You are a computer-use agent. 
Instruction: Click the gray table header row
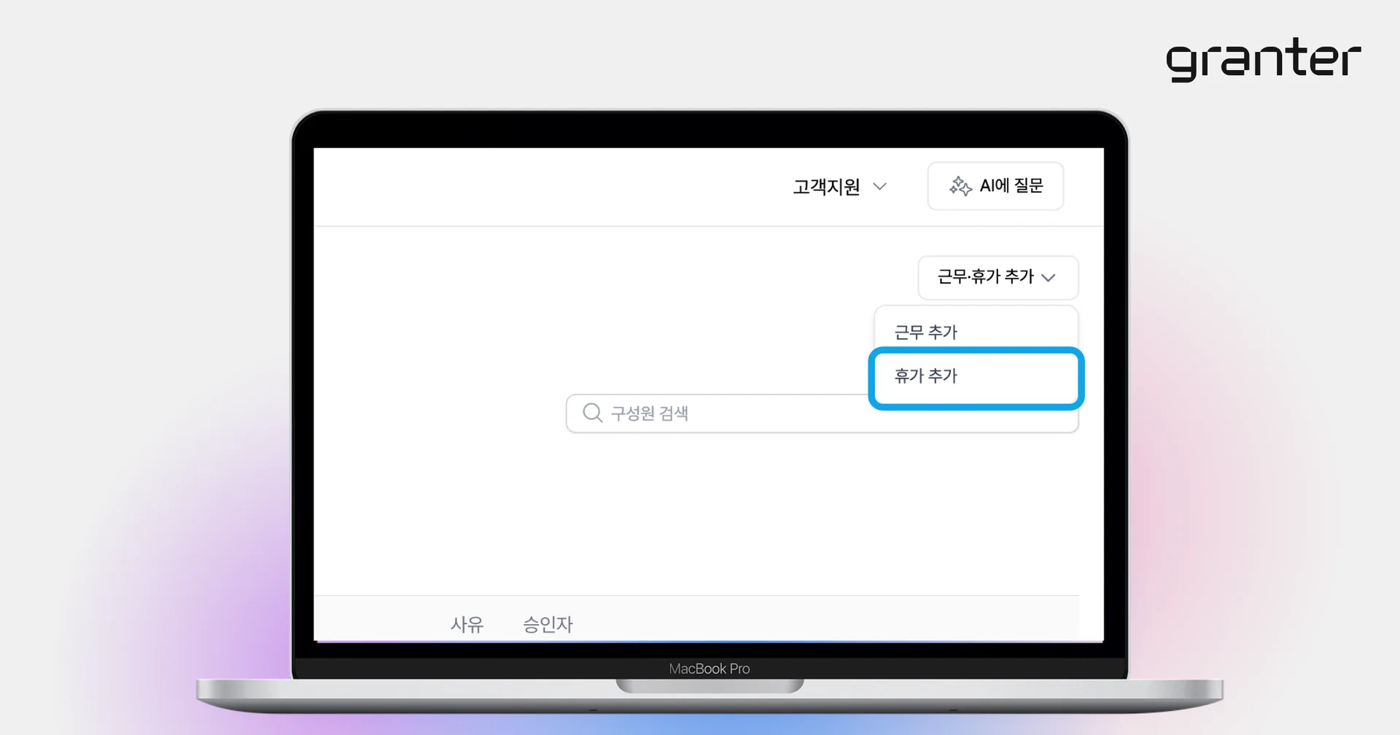tap(696, 619)
